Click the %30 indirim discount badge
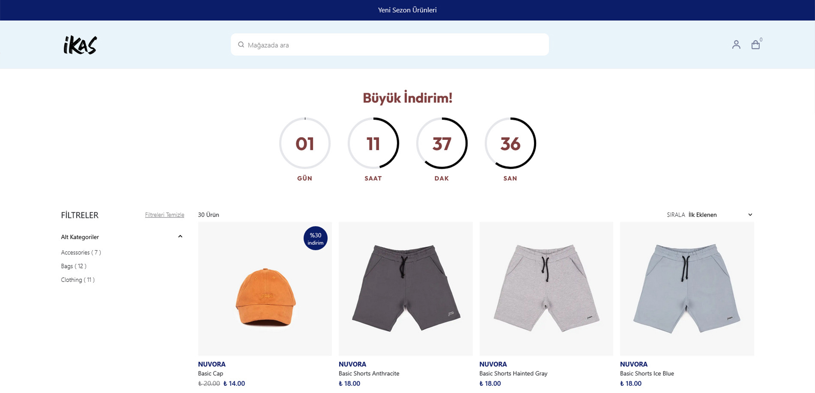This screenshot has width=815, height=393. pyautogui.click(x=315, y=239)
